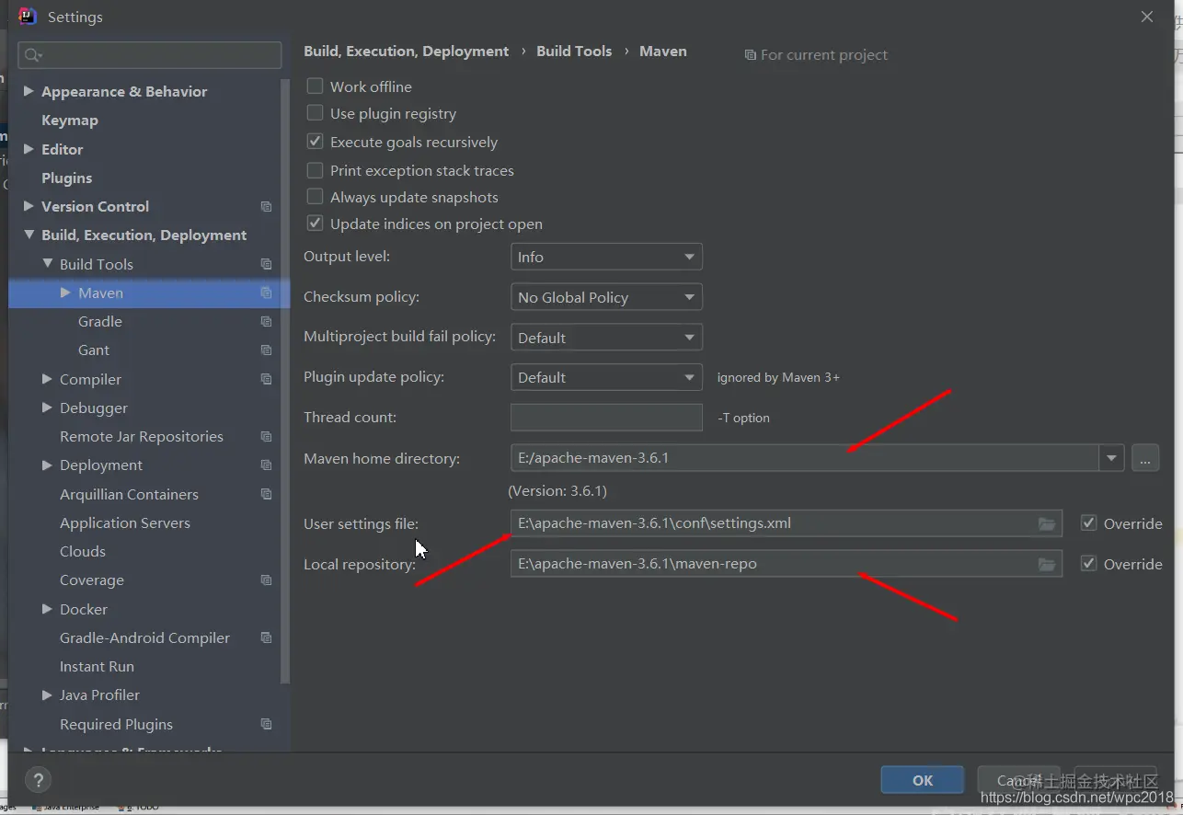The image size is (1183, 815).
Task: Expand the Editor section arrow
Action: 29,149
